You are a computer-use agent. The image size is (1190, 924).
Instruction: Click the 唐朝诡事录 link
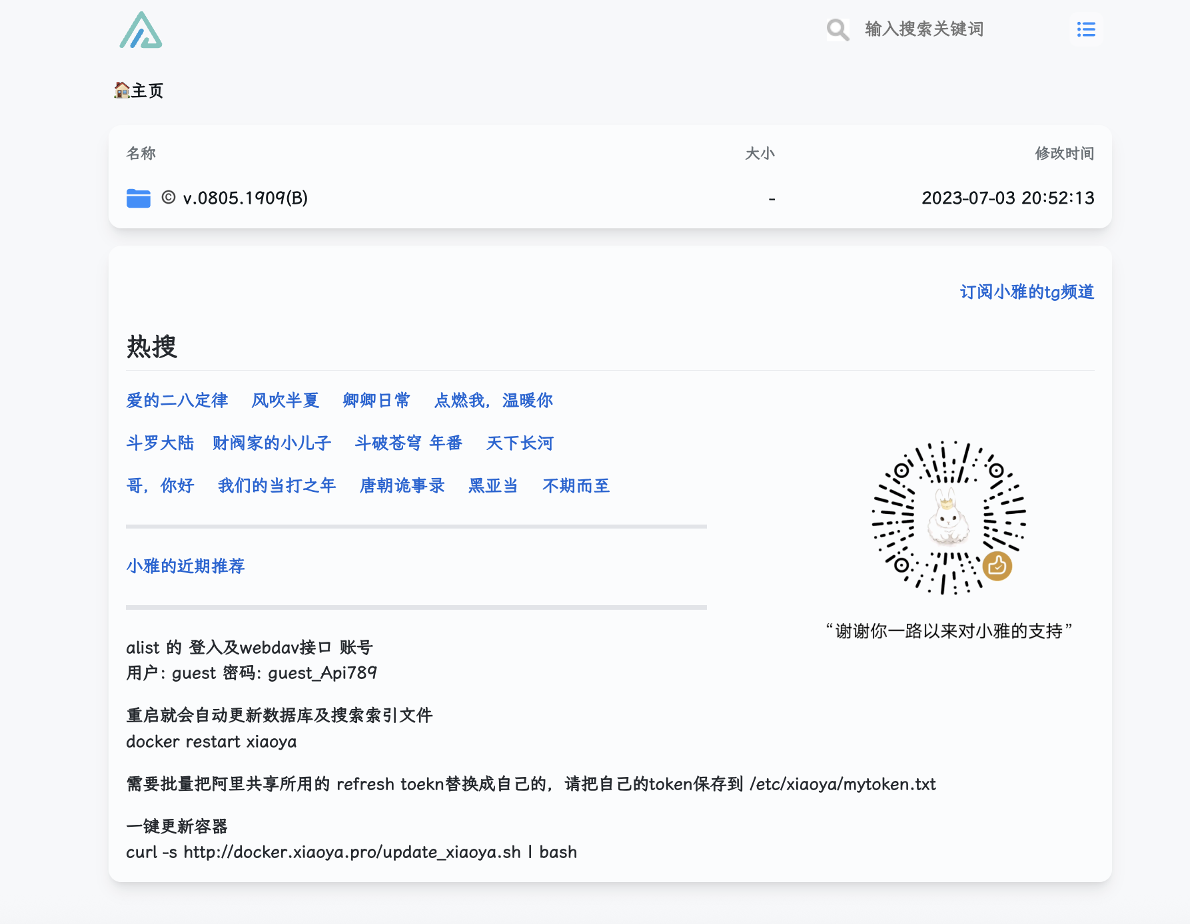click(402, 486)
